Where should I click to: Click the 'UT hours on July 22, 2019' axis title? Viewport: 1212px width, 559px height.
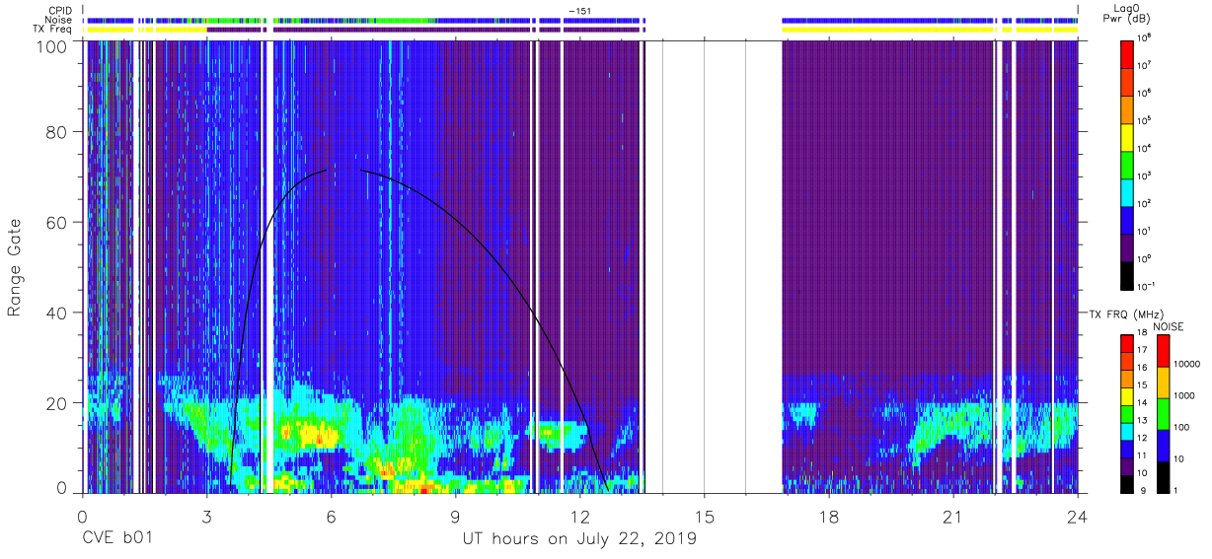tap(579, 539)
